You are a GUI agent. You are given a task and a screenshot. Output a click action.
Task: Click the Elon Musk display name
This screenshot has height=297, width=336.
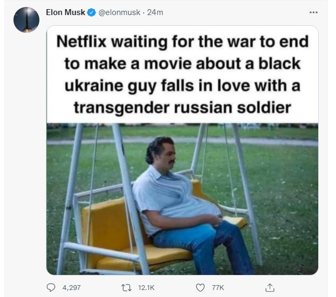pos(66,12)
